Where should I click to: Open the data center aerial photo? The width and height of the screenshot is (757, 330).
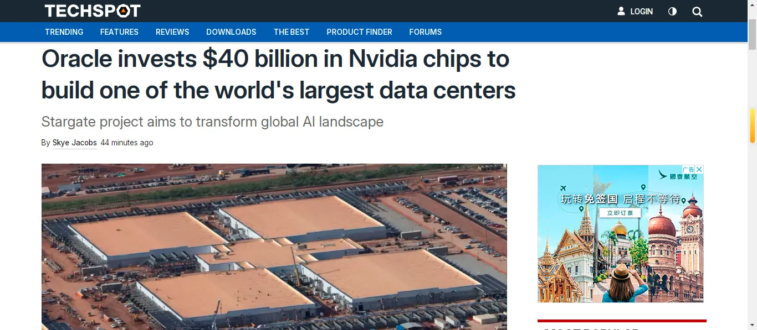(274, 247)
